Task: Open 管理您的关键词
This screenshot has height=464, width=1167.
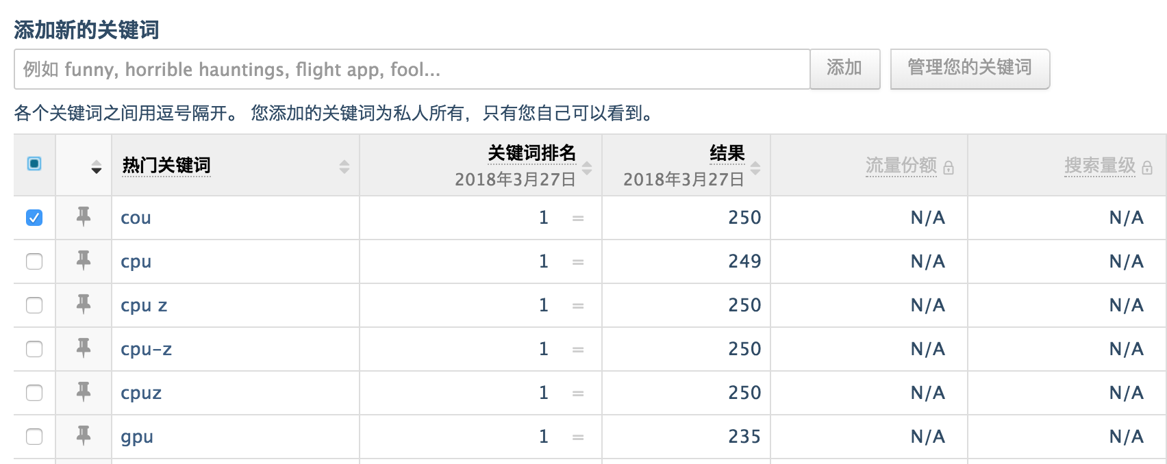Action: [x=969, y=69]
